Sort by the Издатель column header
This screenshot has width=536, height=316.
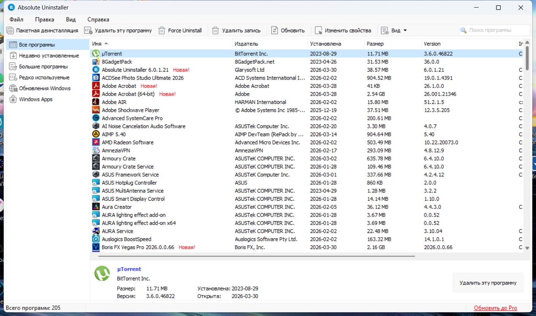[x=270, y=44]
